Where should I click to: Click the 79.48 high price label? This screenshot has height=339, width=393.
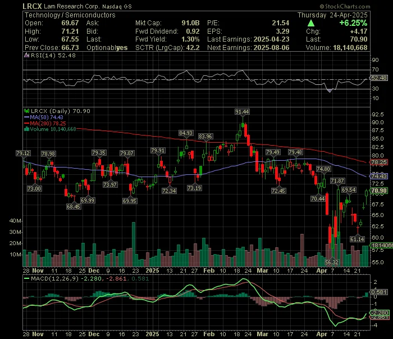click(x=295, y=152)
